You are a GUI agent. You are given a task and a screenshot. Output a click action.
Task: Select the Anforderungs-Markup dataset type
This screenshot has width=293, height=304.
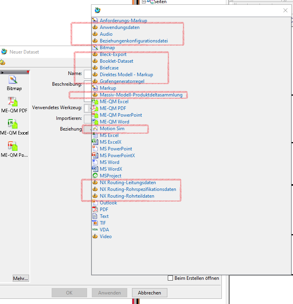[x=123, y=21]
